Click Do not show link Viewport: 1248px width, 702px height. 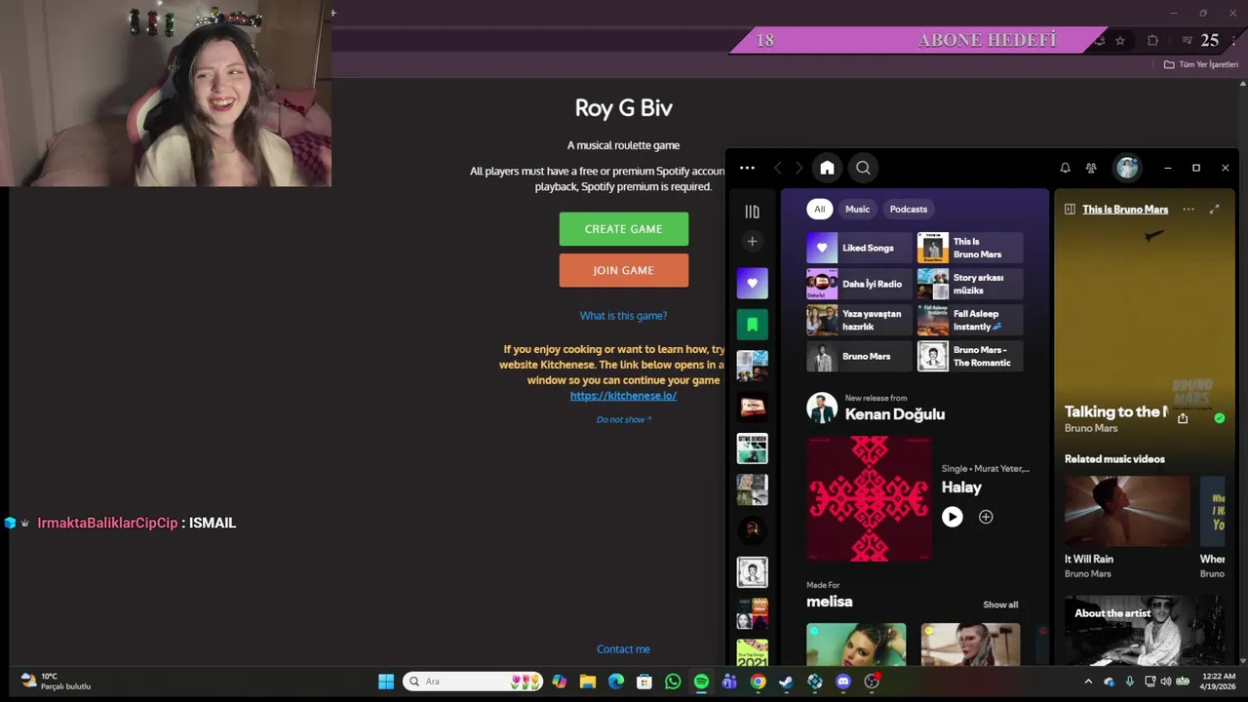point(623,419)
